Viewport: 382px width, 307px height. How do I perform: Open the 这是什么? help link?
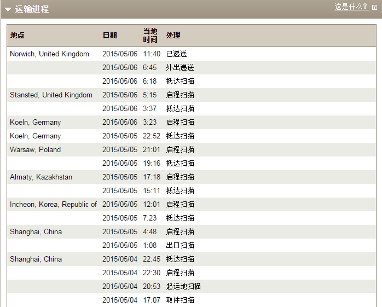[350, 7]
